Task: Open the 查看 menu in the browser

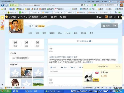Action: point(93,2)
